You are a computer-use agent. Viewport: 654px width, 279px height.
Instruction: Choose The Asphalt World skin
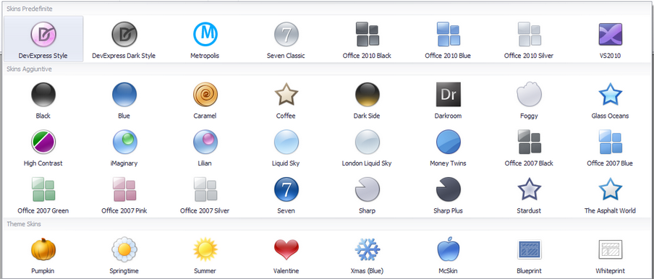[x=610, y=195]
